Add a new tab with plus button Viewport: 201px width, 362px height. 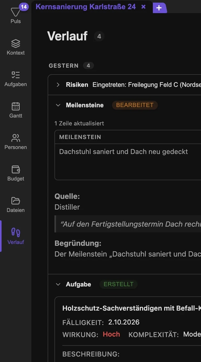point(159,8)
